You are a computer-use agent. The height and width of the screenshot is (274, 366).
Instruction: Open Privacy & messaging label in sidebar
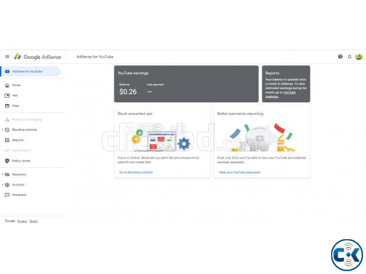tap(27, 119)
